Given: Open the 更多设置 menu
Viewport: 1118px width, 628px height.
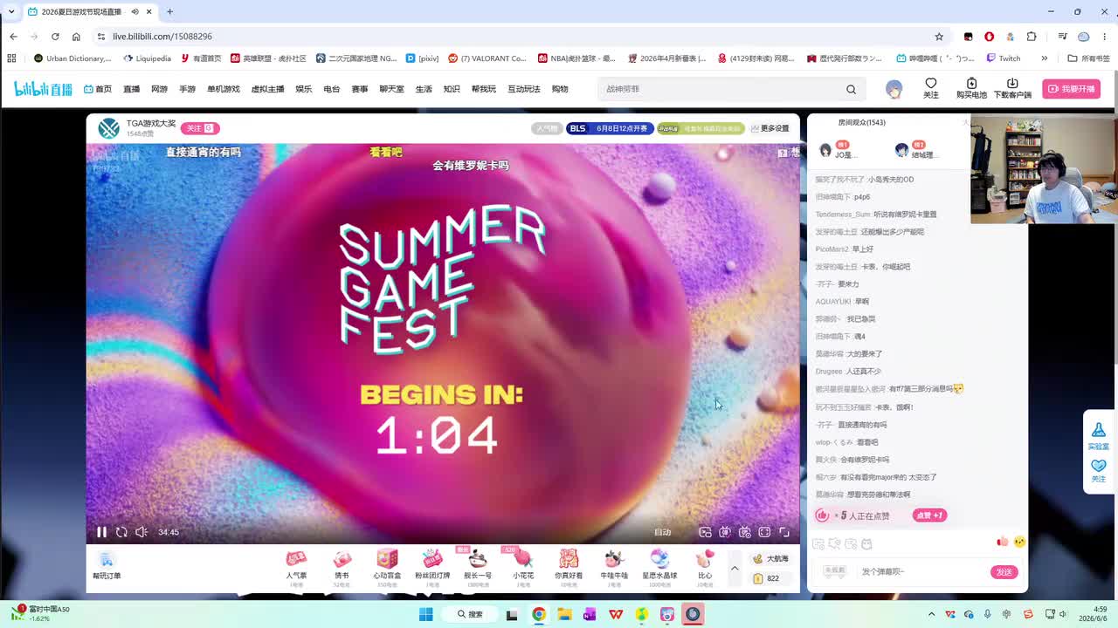Looking at the screenshot, I should point(769,128).
